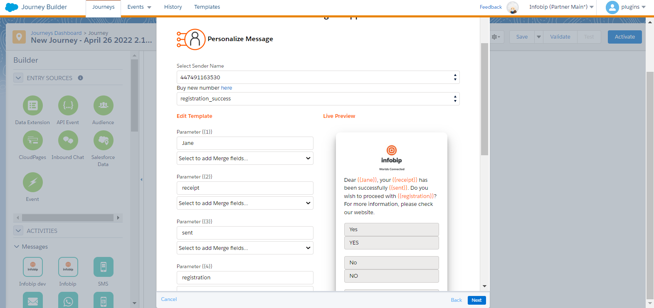This screenshot has width=654, height=308.
Task: Click the Parameter {{2}} receipt input field
Action: [x=245, y=188]
